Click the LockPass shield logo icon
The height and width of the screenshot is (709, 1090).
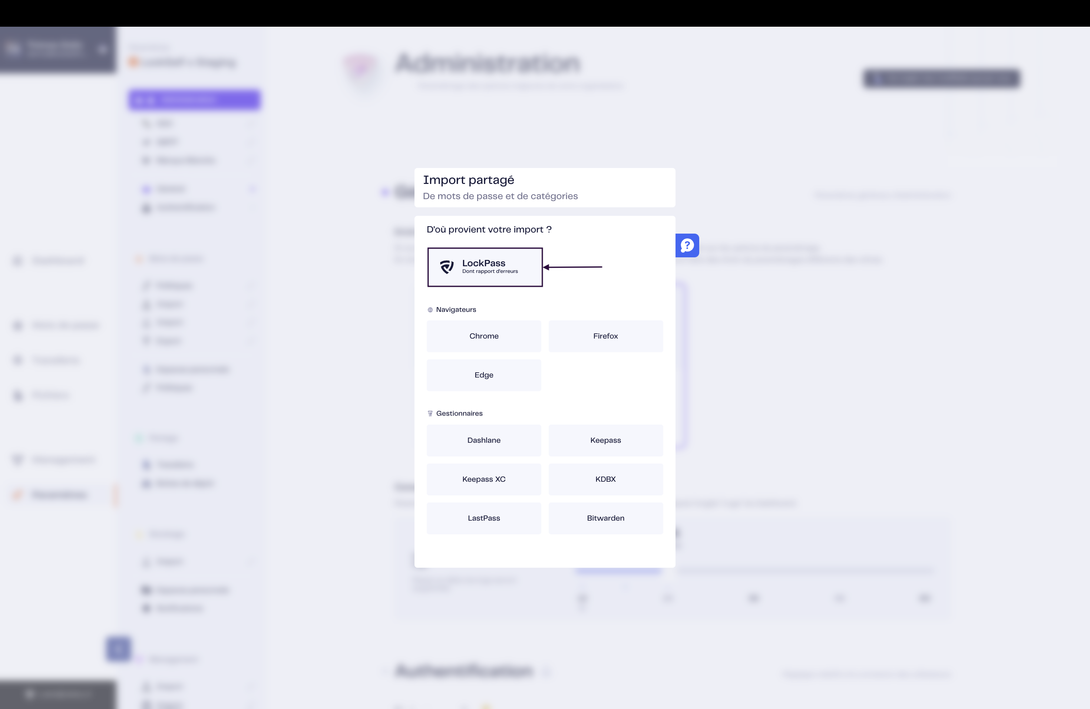446,267
